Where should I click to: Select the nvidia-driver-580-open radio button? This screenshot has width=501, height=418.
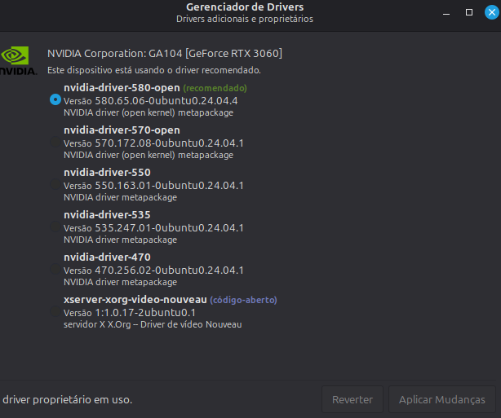(55, 100)
